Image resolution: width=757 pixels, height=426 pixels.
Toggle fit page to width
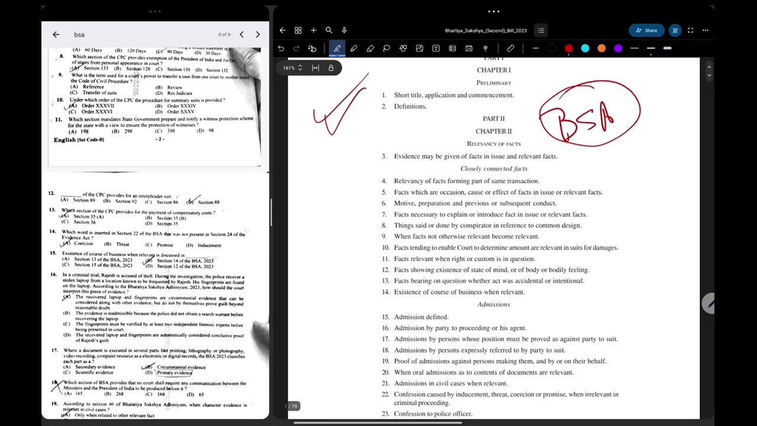[x=315, y=68]
